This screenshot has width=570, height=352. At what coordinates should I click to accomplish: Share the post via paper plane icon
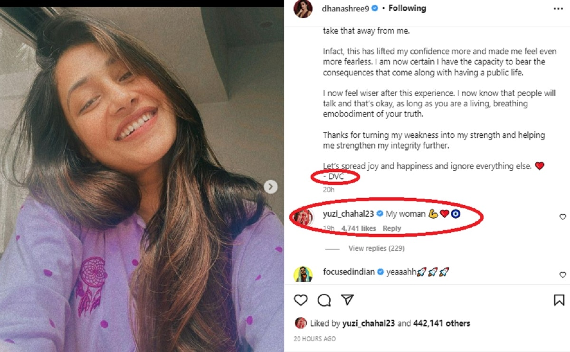tap(348, 300)
